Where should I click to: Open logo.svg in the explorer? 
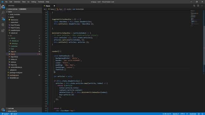(x=24, y=65)
